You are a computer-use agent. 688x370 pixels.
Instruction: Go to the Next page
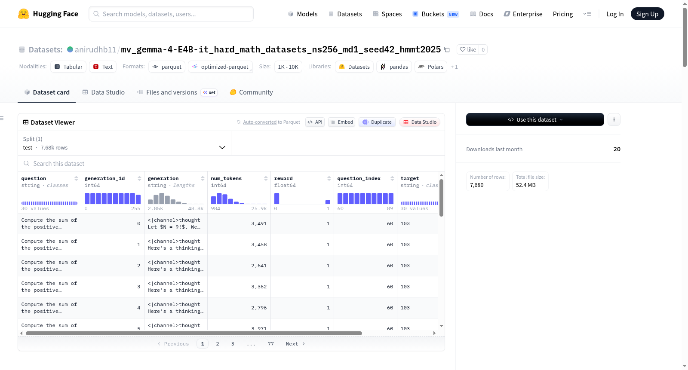coord(295,344)
